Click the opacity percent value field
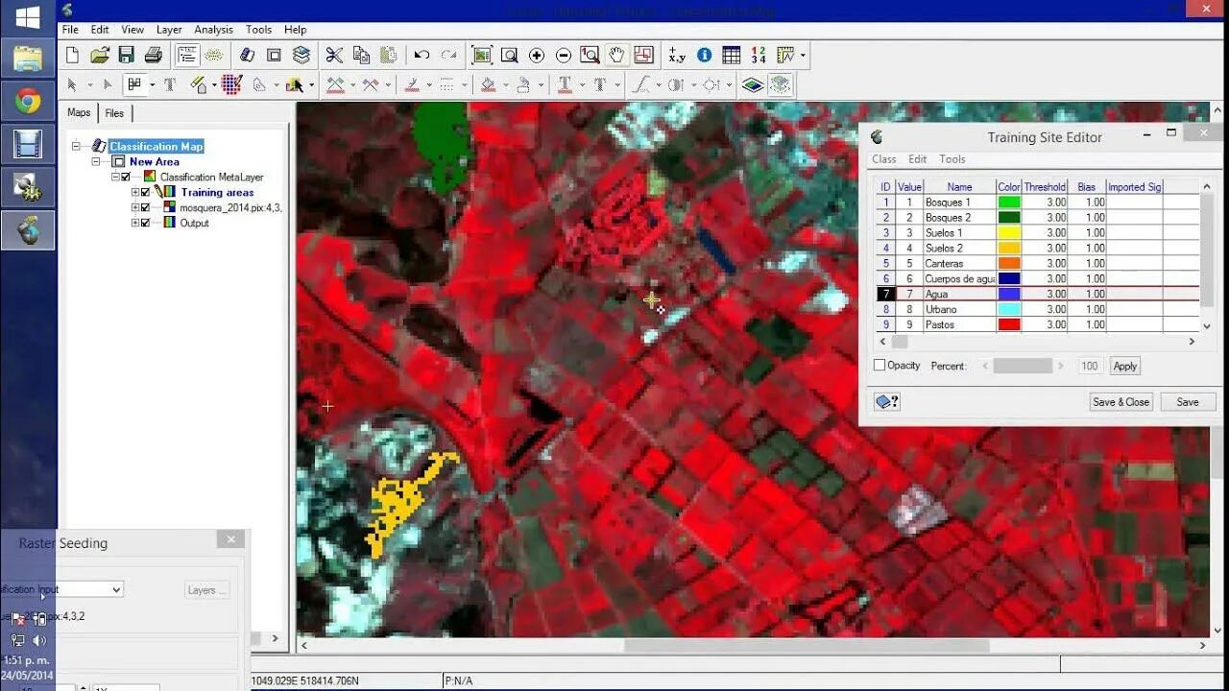 pyautogui.click(x=1089, y=366)
